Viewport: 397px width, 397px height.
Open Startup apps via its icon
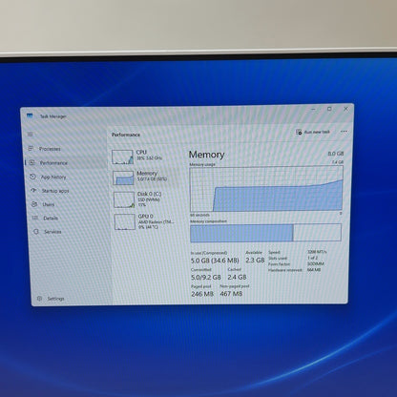click(33, 190)
